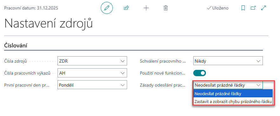280x116 pixels.
Task: Click the Nastavení zdrojů page title
Action: pos(48,23)
